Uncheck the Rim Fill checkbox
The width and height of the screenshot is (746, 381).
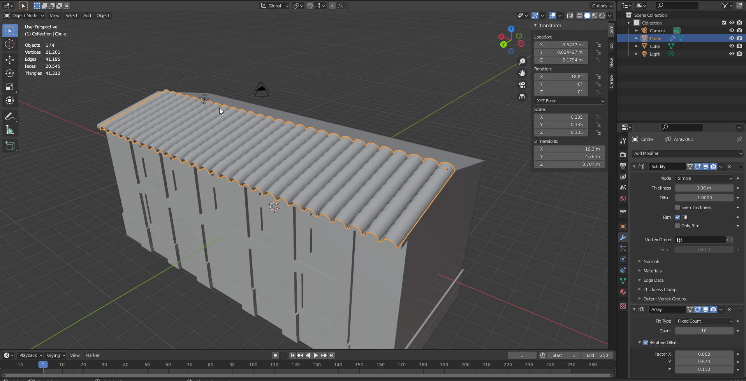click(677, 217)
